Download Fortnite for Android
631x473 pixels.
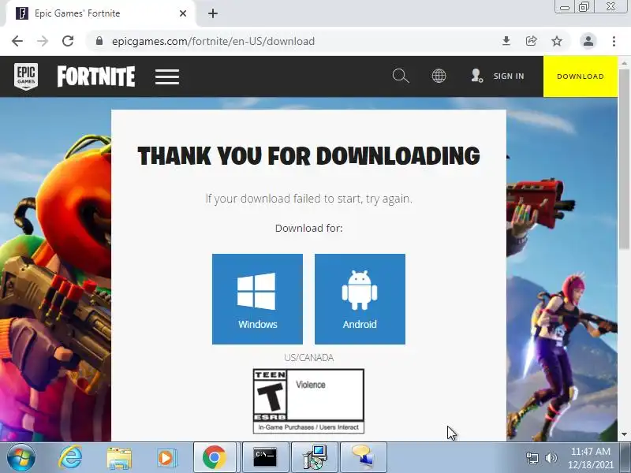point(360,299)
